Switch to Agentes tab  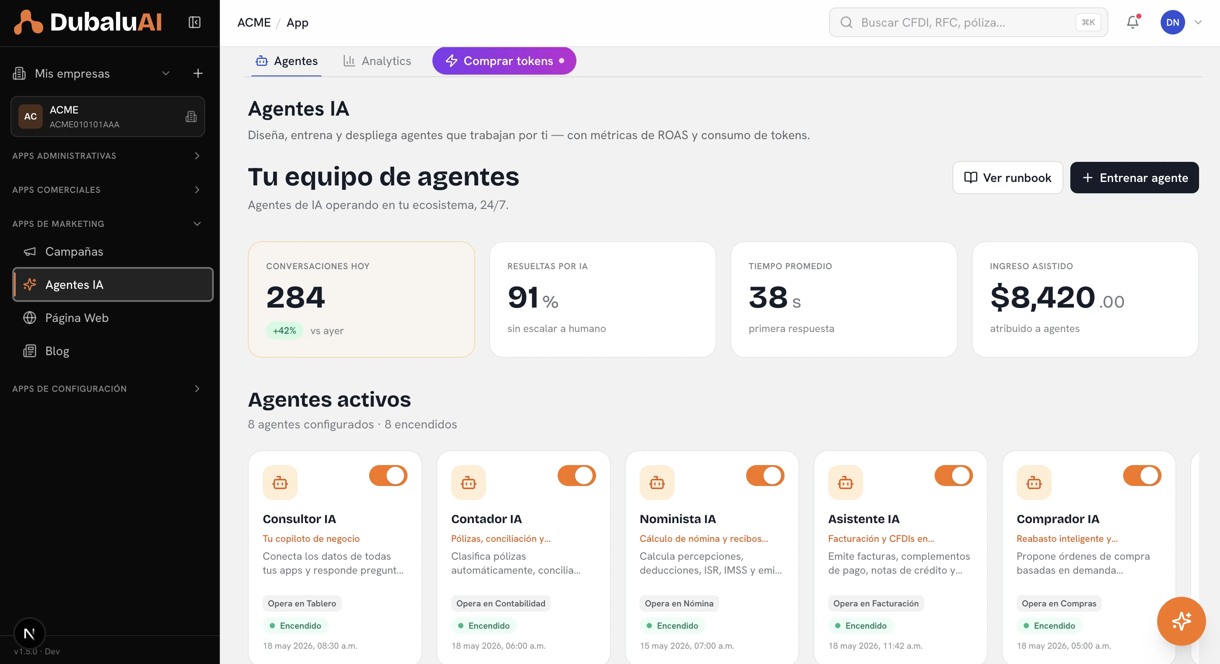tap(286, 61)
